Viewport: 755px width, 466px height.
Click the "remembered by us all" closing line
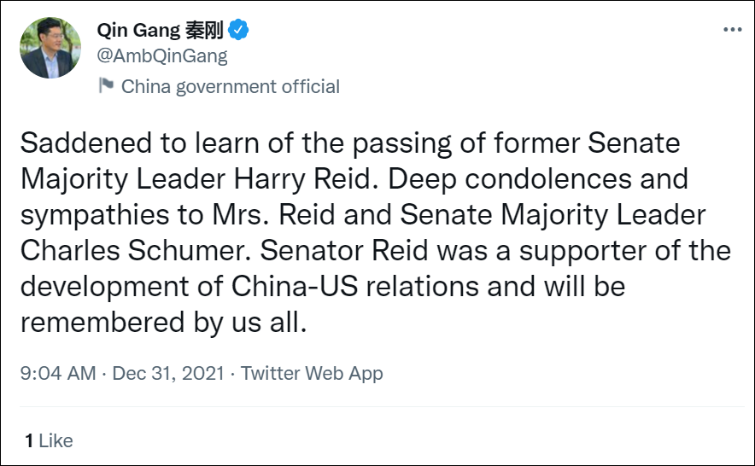161,323
